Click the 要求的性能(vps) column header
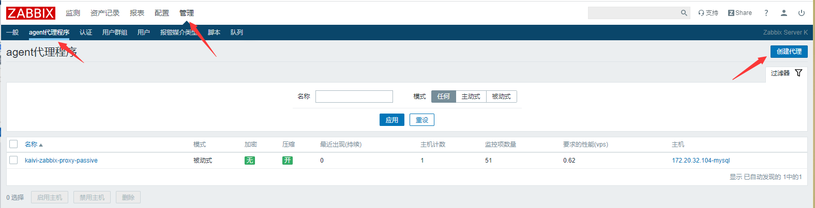This screenshot has height=208, width=815. click(x=585, y=145)
